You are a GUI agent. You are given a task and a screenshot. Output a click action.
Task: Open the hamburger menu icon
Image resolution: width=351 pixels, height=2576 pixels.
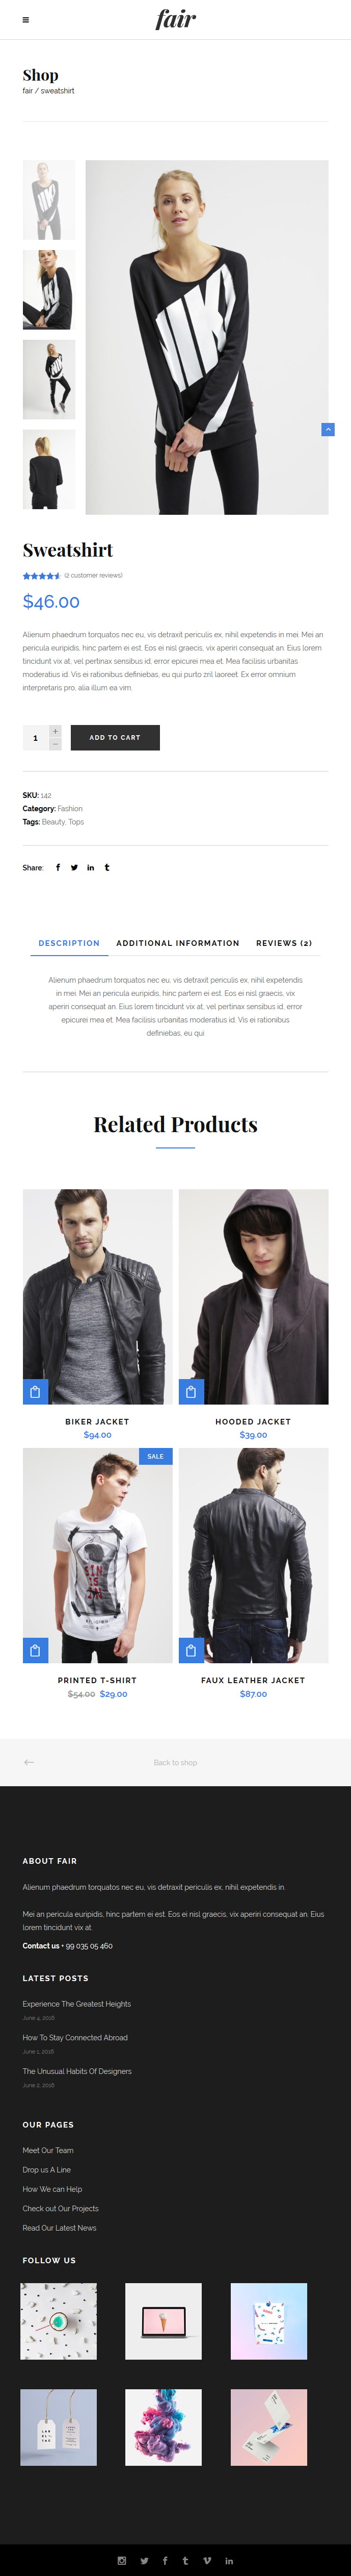point(26,20)
